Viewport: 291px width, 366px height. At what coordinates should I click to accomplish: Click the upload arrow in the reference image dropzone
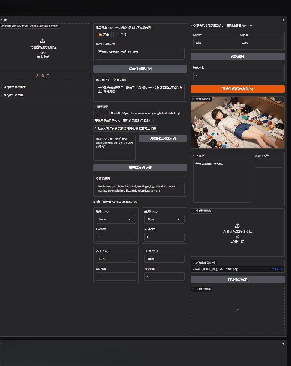tap(43, 40)
